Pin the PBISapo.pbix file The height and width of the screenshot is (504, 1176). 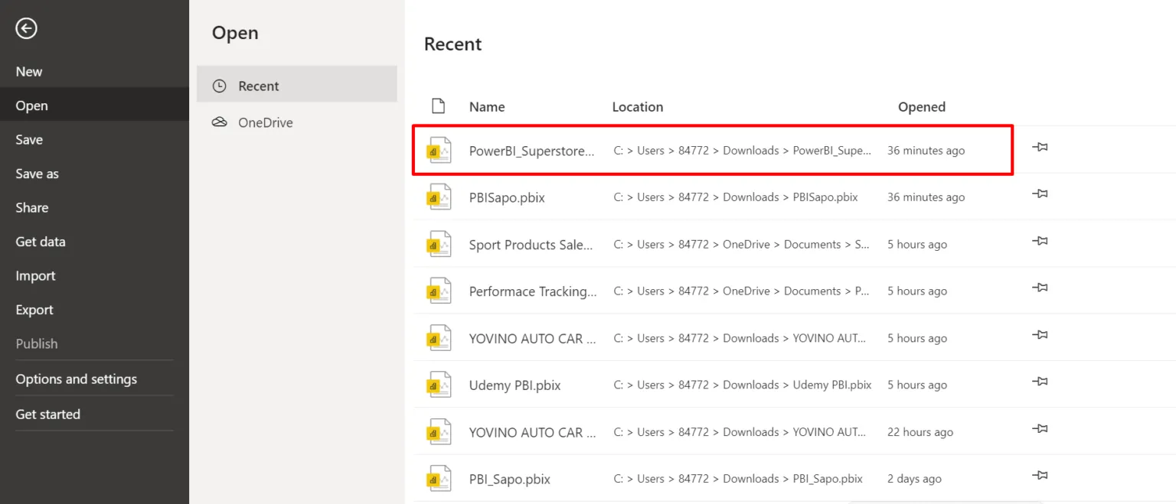(1039, 193)
